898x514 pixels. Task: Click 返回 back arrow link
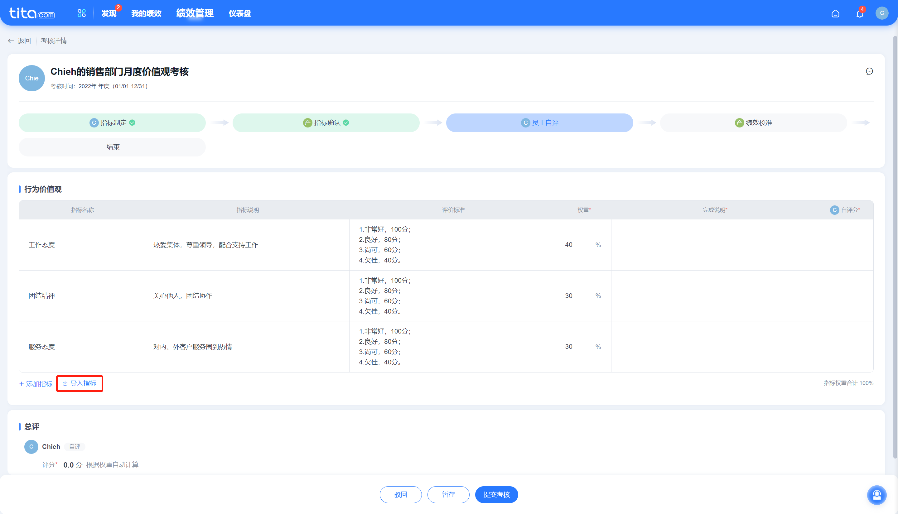(x=20, y=41)
